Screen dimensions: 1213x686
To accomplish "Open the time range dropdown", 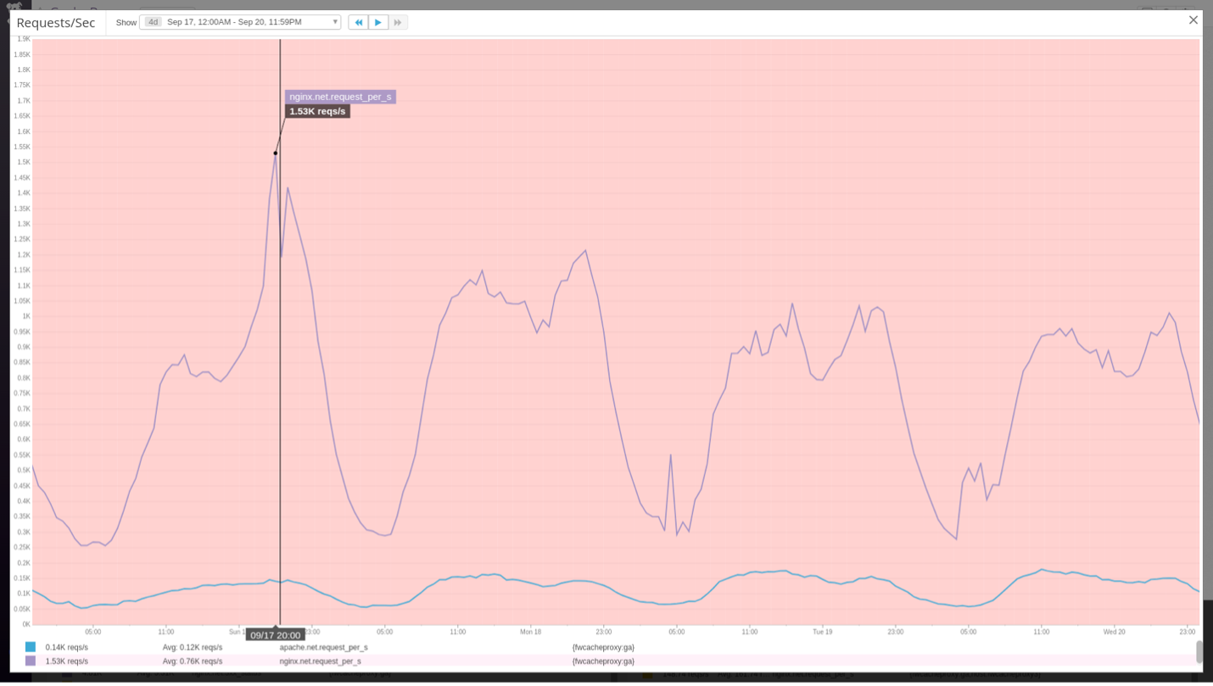I will pyautogui.click(x=335, y=22).
